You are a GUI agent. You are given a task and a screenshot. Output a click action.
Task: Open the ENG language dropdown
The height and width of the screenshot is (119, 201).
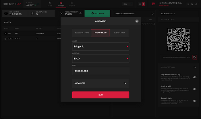[127, 4]
